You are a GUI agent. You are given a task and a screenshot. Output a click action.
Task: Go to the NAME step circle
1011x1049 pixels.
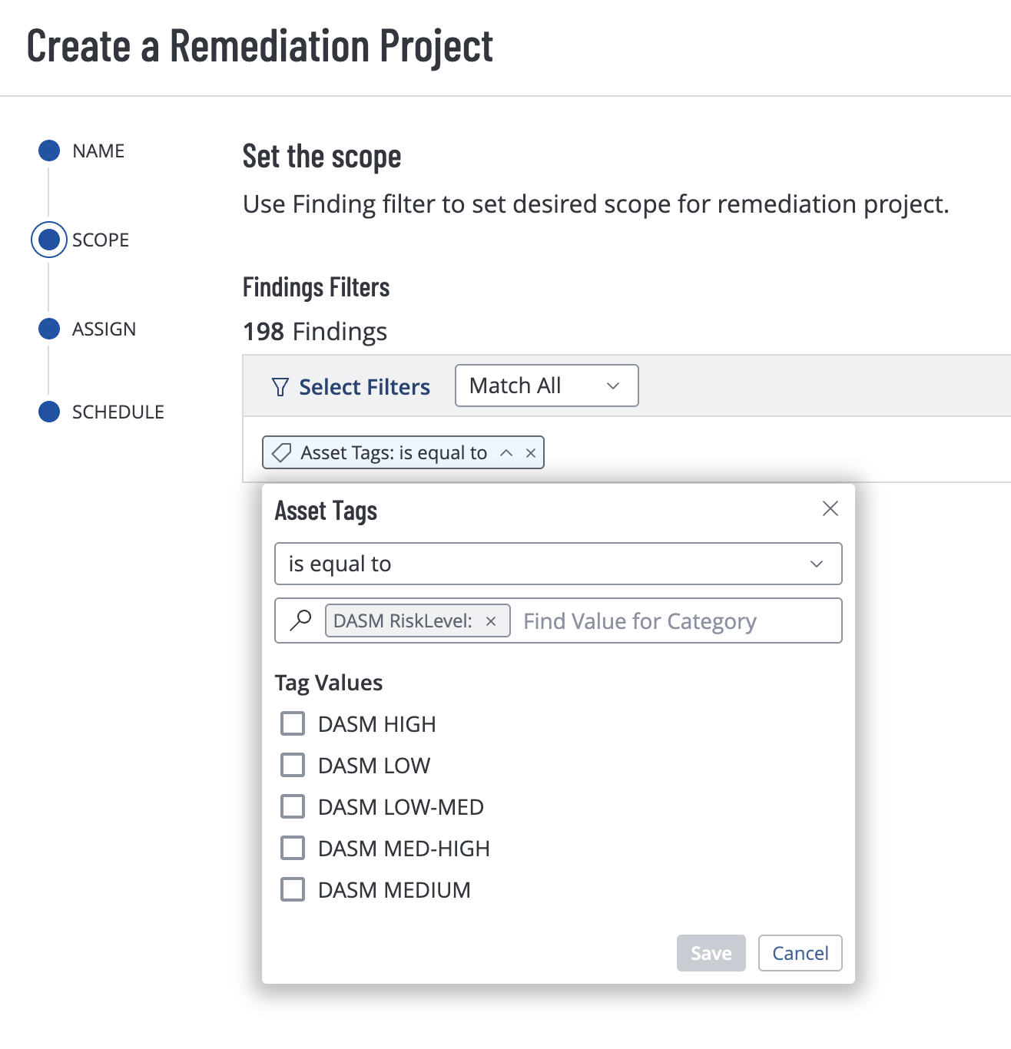(x=49, y=151)
